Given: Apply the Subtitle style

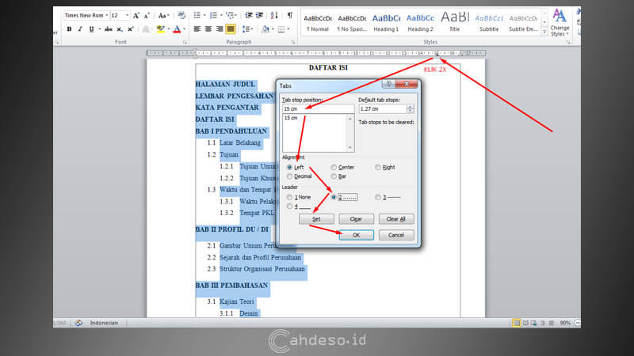Looking at the screenshot, I should [489, 23].
